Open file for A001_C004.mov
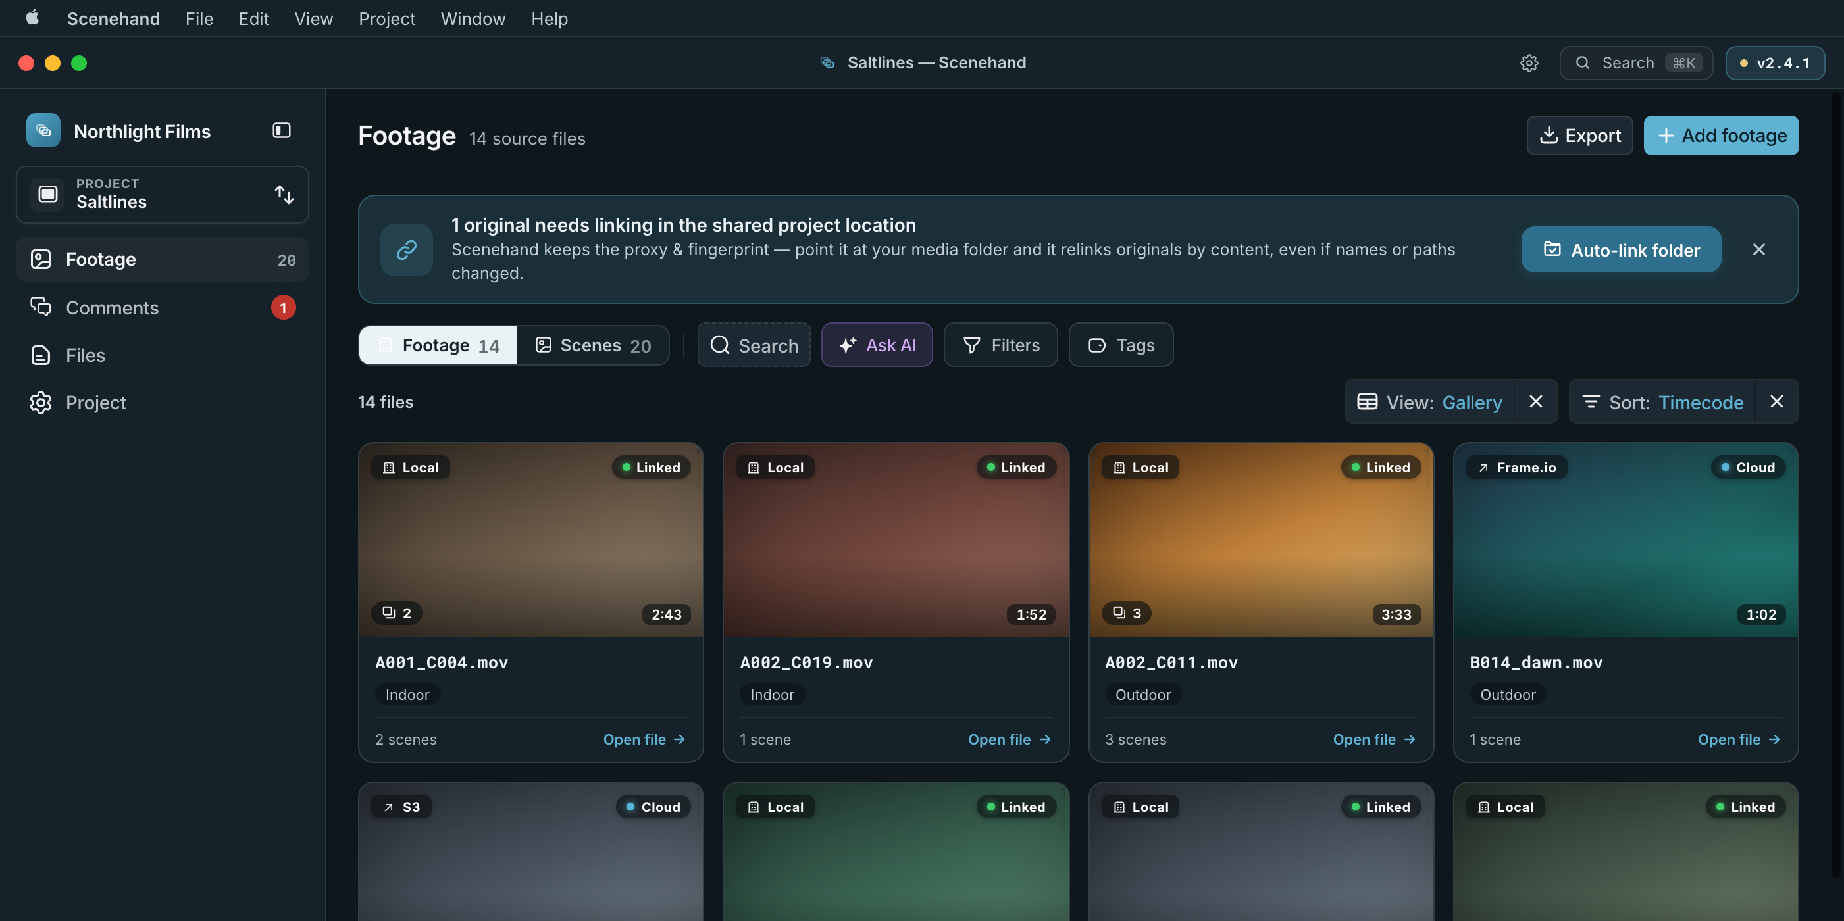The image size is (1844, 921). 644,739
